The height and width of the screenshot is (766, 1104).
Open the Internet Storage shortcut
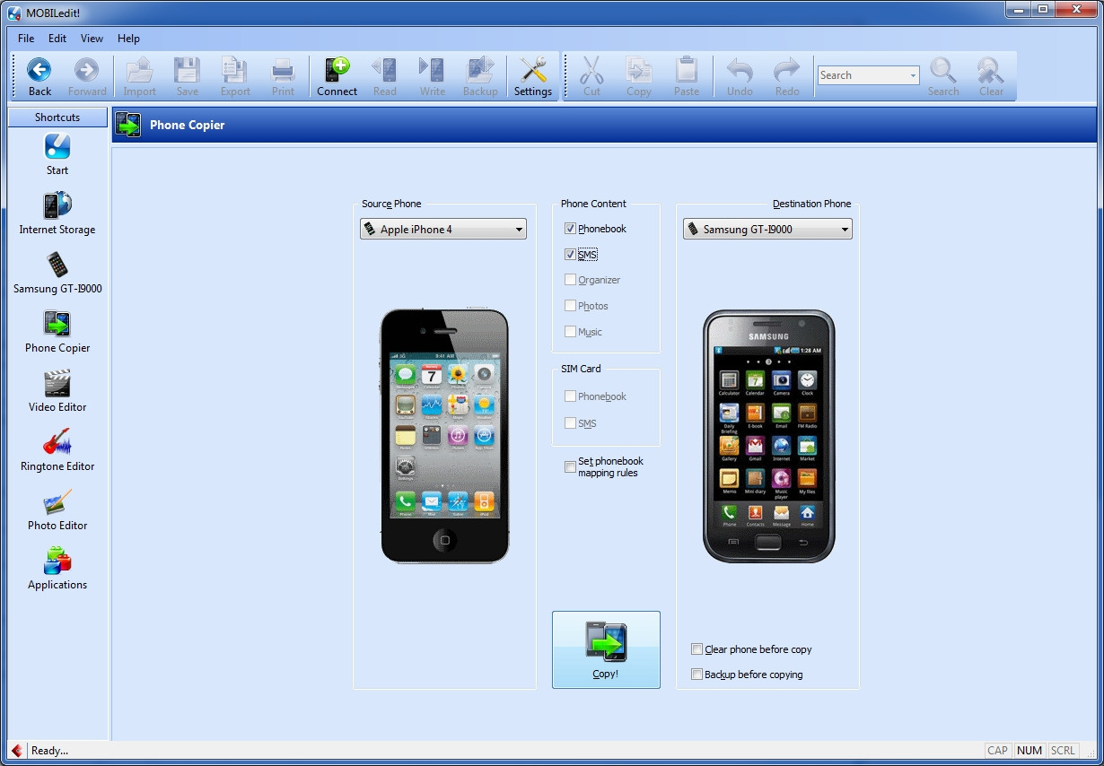point(57,213)
